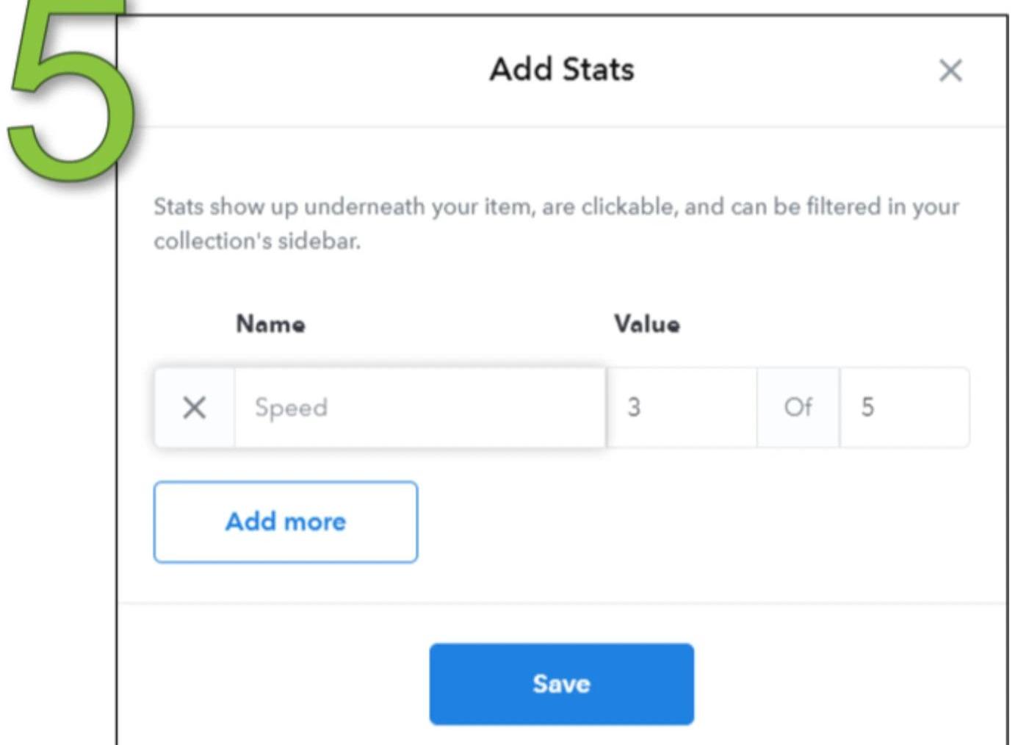The width and height of the screenshot is (1018, 745).
Task: Click the number 3 in the Value row
Action: (x=634, y=407)
